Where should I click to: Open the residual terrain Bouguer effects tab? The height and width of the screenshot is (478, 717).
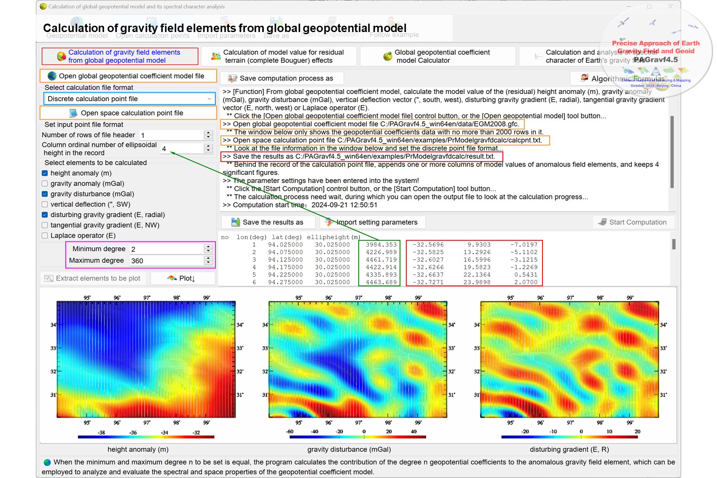tap(279, 56)
